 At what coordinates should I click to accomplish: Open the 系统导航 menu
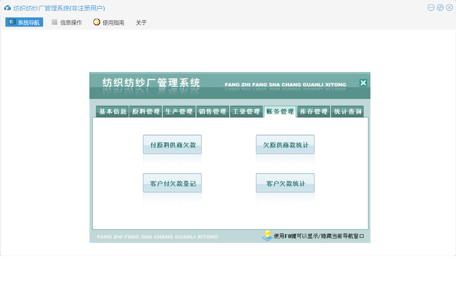[24, 22]
